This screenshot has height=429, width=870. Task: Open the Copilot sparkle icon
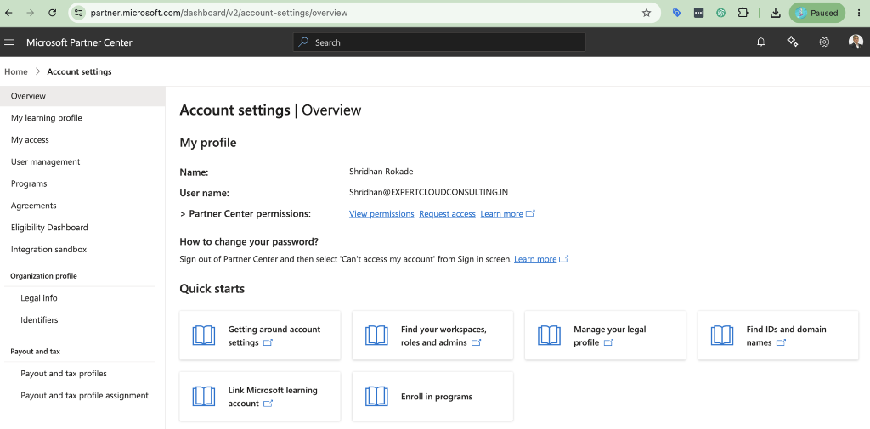coord(793,42)
